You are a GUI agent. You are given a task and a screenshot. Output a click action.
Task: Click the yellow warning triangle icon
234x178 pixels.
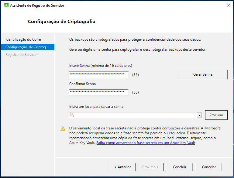click(x=63, y=128)
